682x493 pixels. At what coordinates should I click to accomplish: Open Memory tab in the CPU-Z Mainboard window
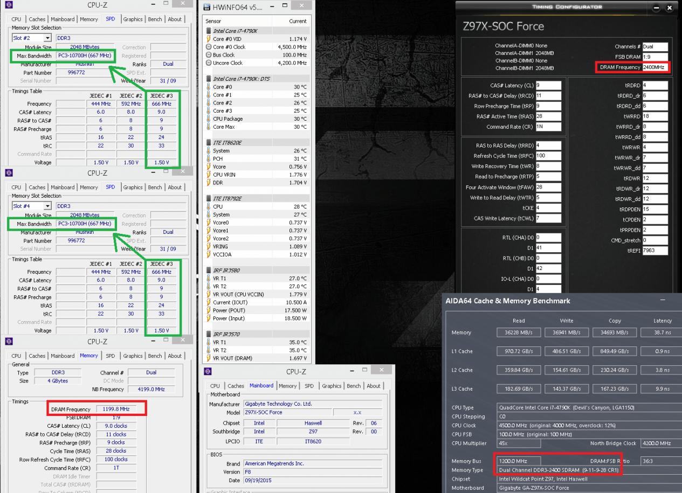coord(287,386)
